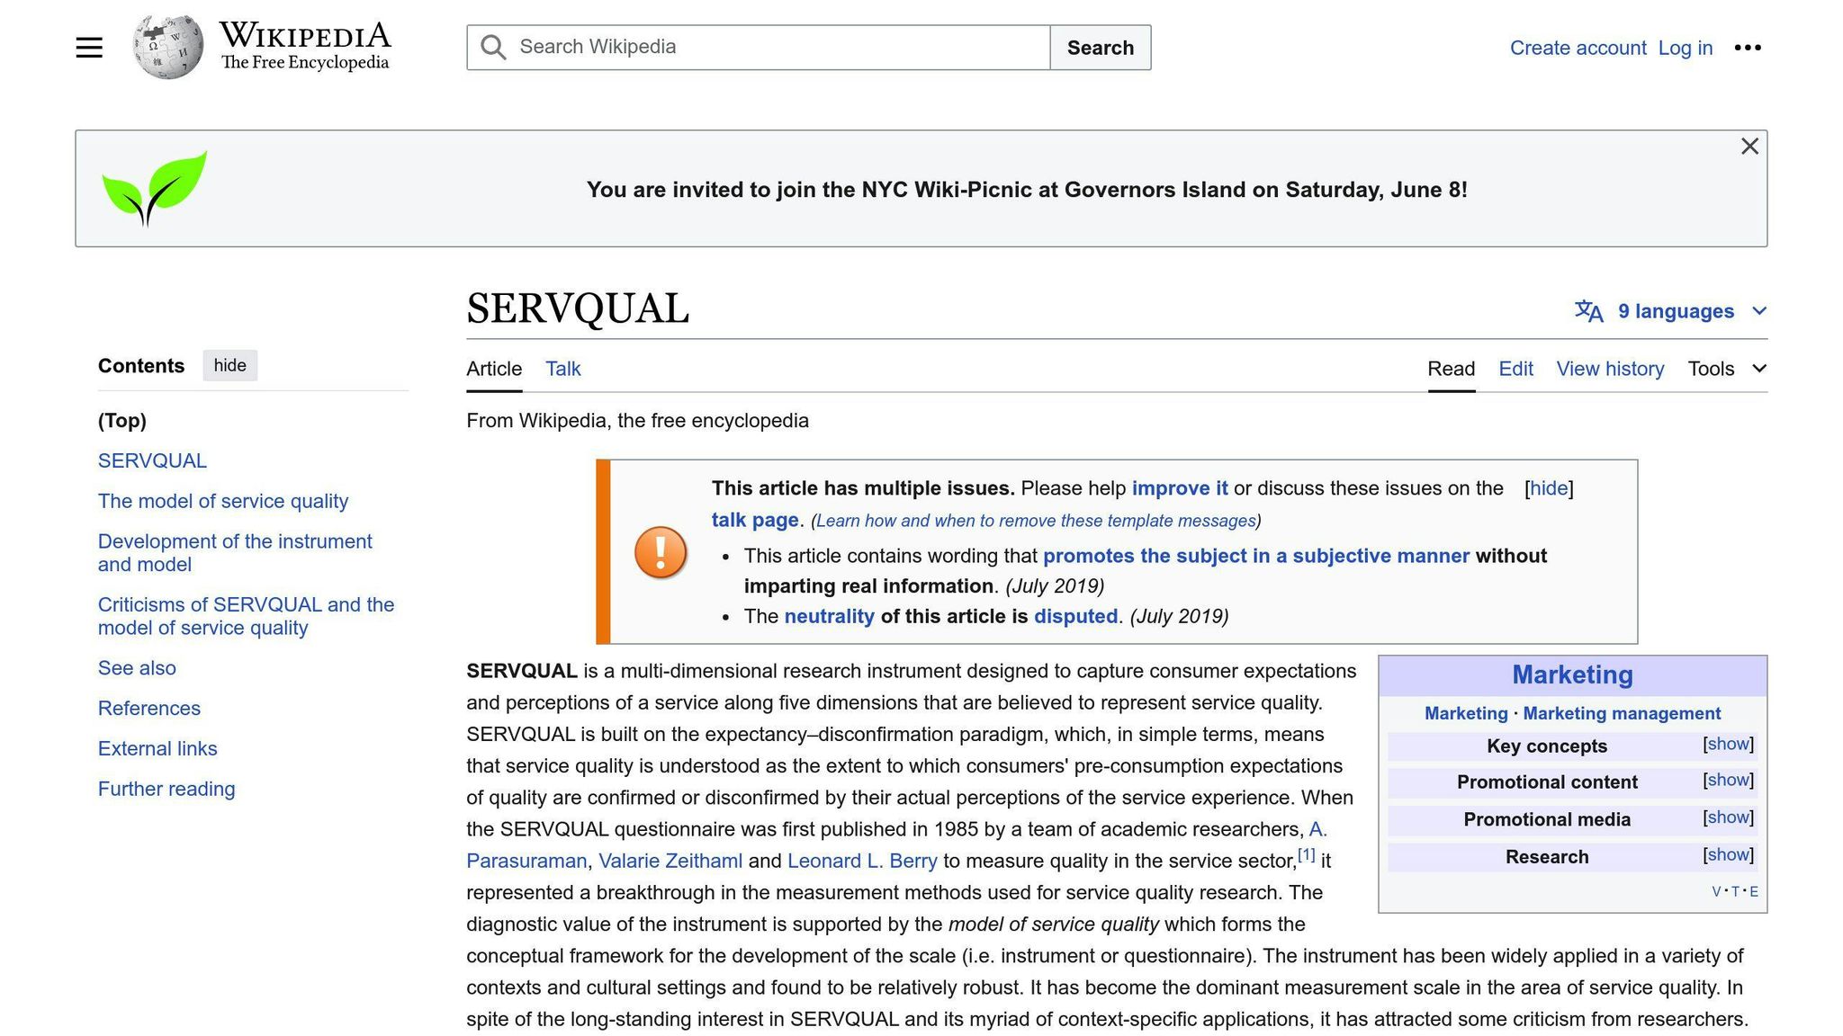Jump to External links section
1843x1036 pixels.
click(x=157, y=749)
